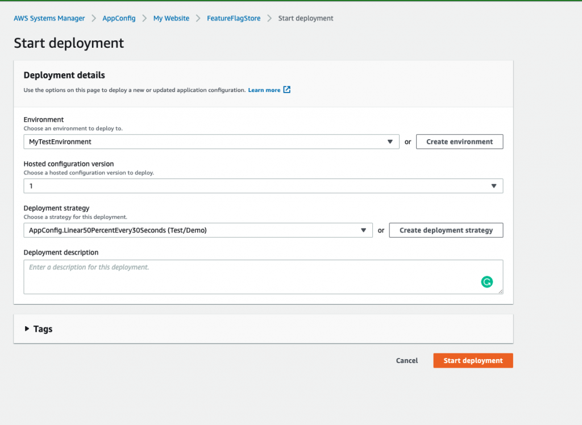Click 'Choose a hosted configuration version to deploy.' hint
Viewport: 582px width, 425px height.
89,173
